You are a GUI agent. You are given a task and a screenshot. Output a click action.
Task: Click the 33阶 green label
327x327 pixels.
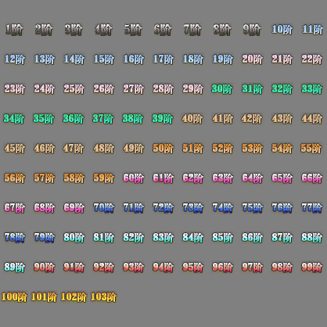point(311,89)
